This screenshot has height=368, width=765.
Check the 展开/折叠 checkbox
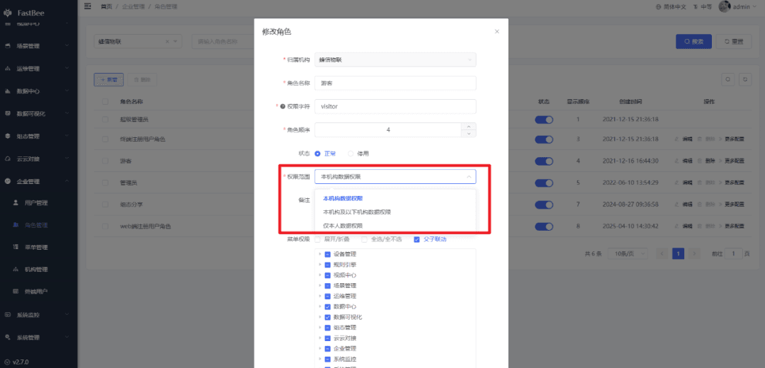[317, 239]
